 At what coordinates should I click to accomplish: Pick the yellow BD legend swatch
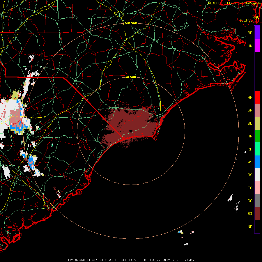coord(257,123)
